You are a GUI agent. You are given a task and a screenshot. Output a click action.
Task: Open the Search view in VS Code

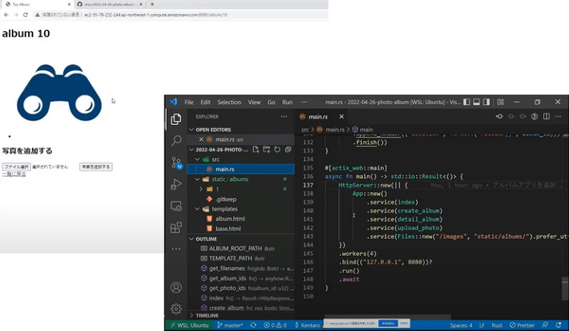click(x=176, y=141)
